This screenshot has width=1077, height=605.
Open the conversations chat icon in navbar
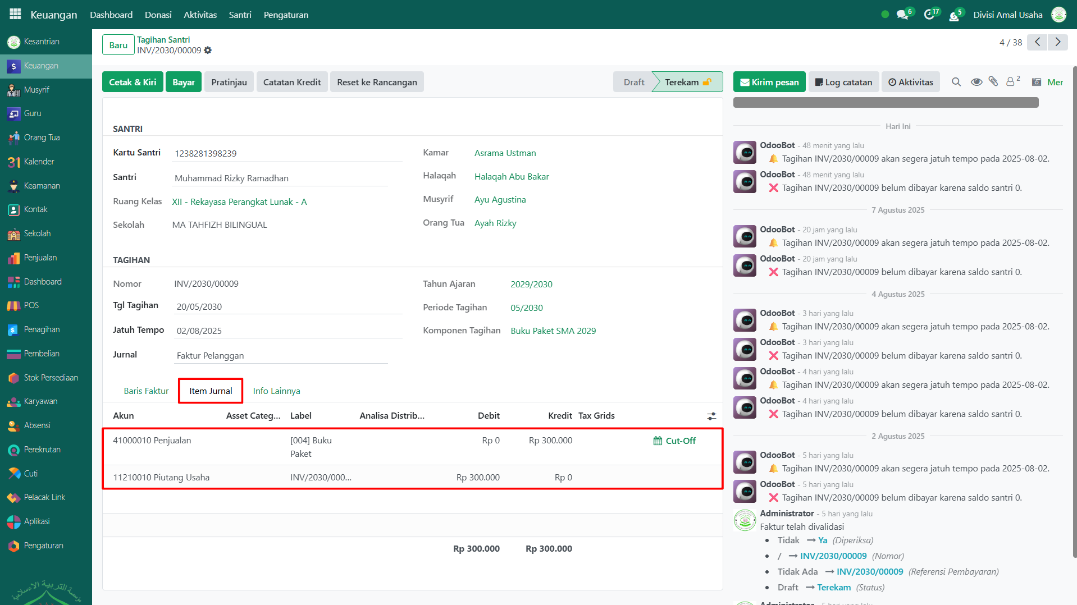902,15
